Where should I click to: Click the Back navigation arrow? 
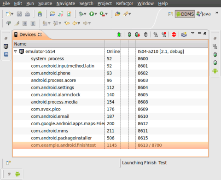pyautogui.click(x=75, y=23)
